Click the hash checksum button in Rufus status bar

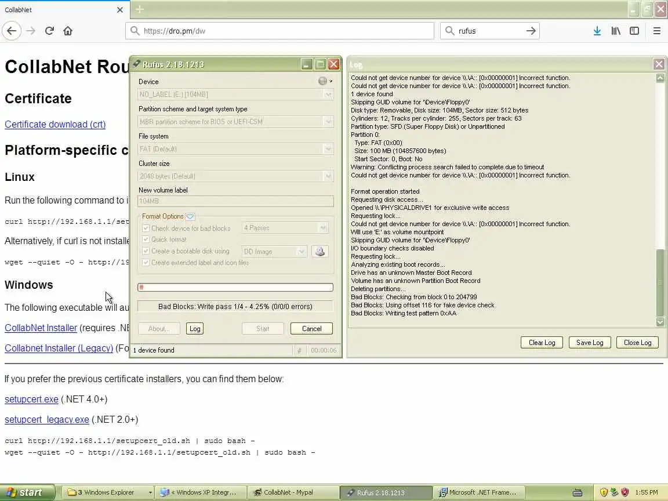[x=299, y=350]
